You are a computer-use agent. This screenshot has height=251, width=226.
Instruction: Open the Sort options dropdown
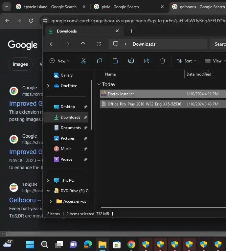[x=186, y=61]
